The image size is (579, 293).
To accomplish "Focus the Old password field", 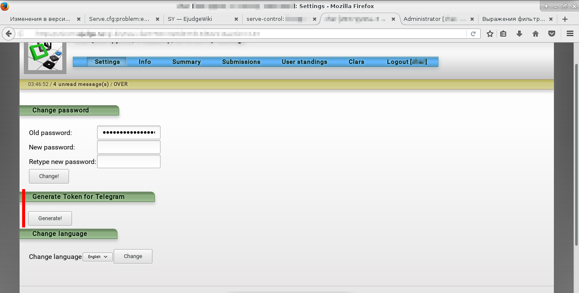I will click(x=129, y=132).
